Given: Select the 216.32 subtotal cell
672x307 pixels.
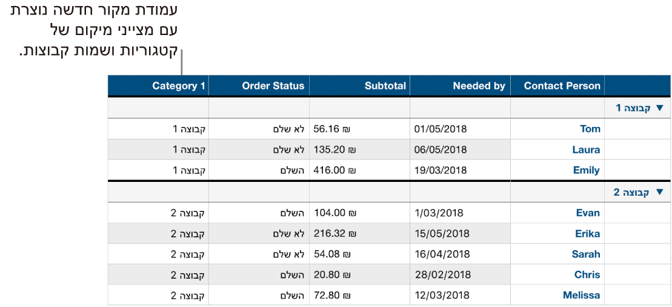Looking at the screenshot, I should click(x=335, y=234).
